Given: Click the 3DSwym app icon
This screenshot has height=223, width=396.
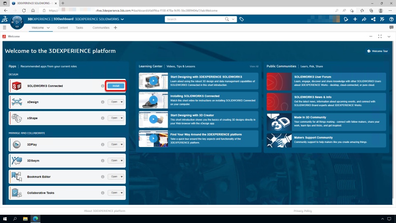Looking at the screenshot, I should click(x=16, y=161).
